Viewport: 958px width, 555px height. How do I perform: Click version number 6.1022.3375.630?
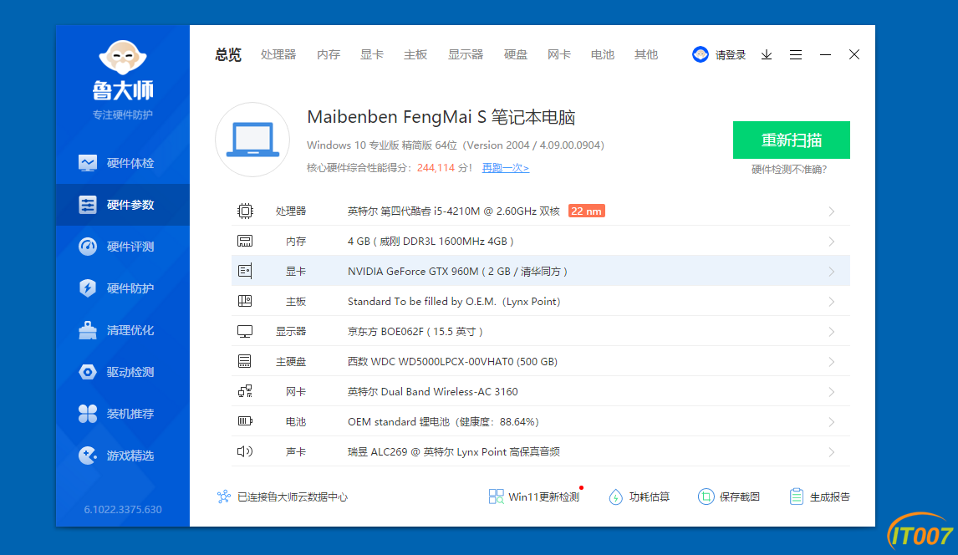(x=123, y=509)
